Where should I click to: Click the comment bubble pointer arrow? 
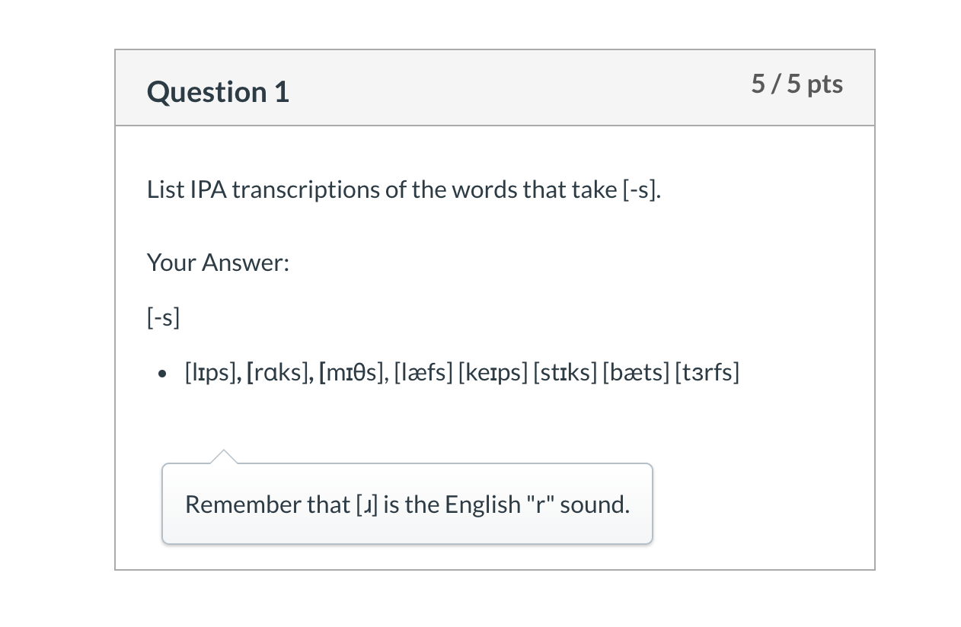(x=223, y=456)
